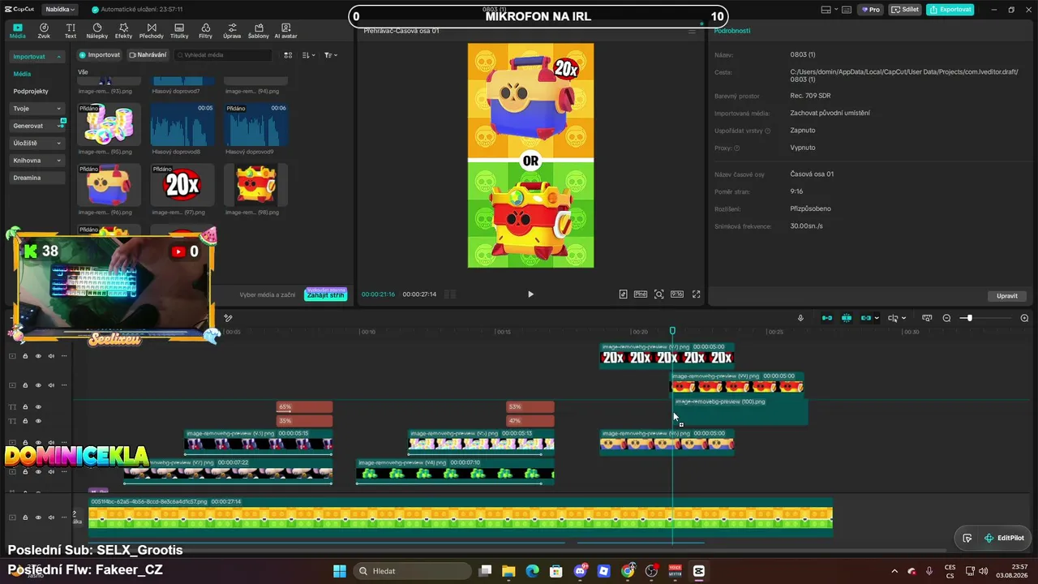Image resolution: width=1038 pixels, height=584 pixels.
Task: Open the media sort dropdown
Action: pos(309,55)
